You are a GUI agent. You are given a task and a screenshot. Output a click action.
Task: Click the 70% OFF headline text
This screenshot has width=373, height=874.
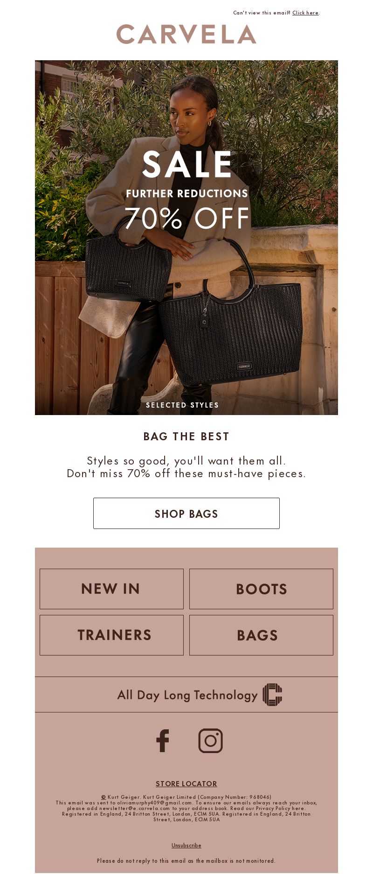(187, 218)
